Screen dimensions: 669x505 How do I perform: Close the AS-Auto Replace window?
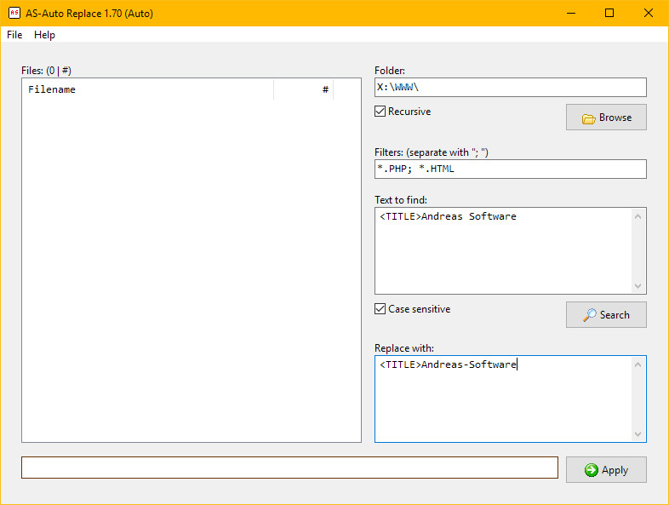[648, 14]
